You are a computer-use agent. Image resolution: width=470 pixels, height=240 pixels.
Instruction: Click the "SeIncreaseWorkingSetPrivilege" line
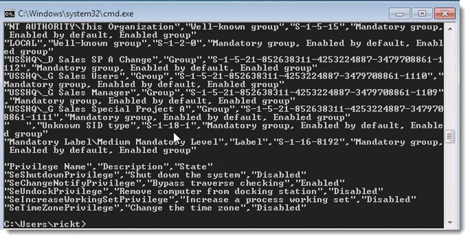[210, 199]
